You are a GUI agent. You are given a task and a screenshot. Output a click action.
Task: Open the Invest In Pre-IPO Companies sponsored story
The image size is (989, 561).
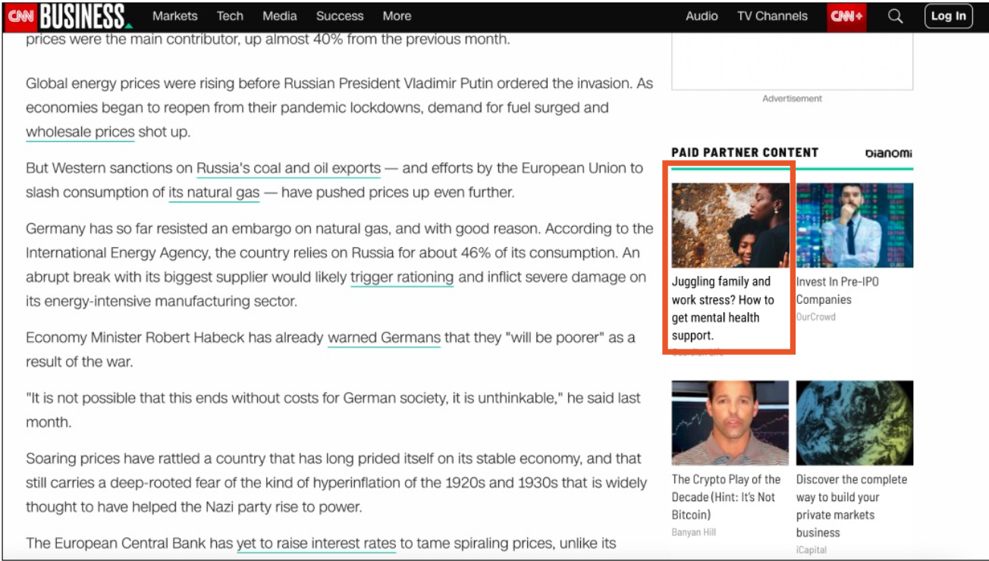coord(855,224)
